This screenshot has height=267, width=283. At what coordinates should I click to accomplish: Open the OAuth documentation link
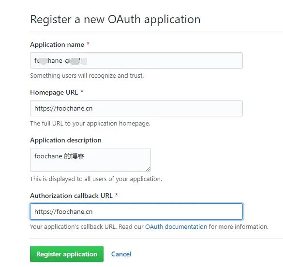(176, 226)
